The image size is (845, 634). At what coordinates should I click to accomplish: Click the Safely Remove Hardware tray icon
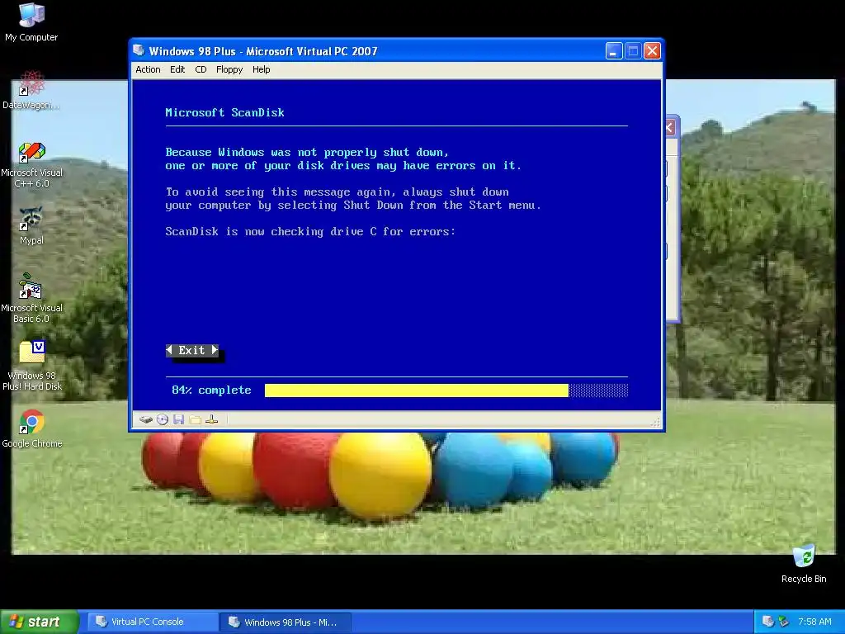coord(784,622)
